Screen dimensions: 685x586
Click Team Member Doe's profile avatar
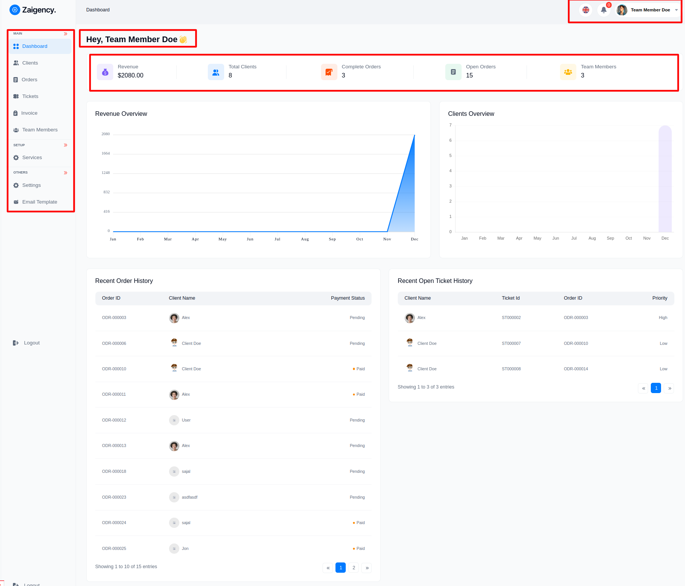click(x=622, y=10)
